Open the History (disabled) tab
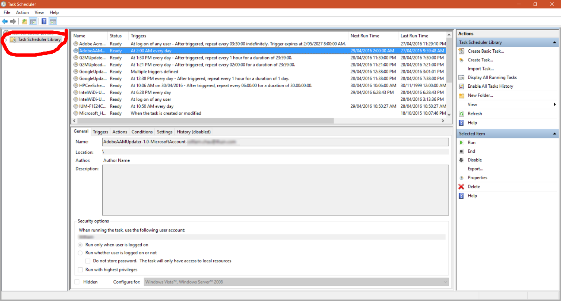 pyautogui.click(x=194, y=132)
